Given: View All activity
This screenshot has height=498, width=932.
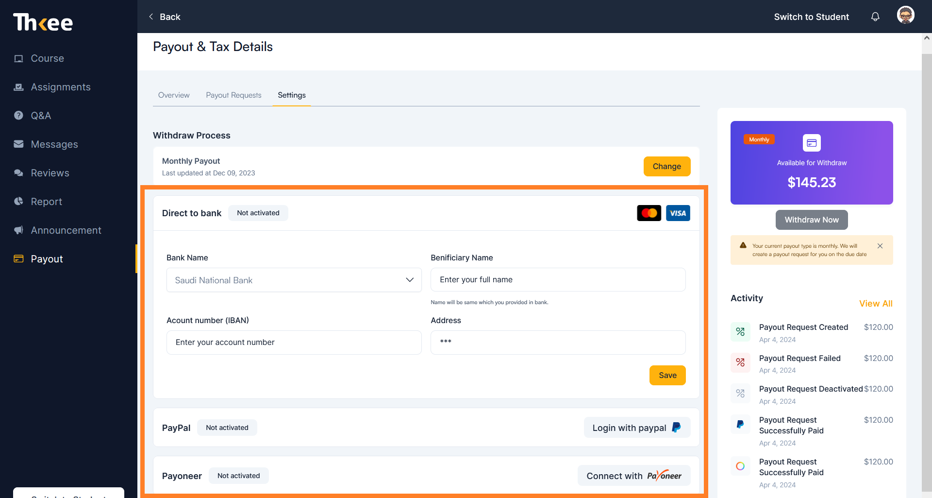Looking at the screenshot, I should (x=876, y=304).
